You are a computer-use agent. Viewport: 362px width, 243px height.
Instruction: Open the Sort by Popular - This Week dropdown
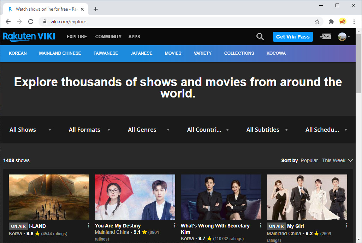[x=327, y=161]
